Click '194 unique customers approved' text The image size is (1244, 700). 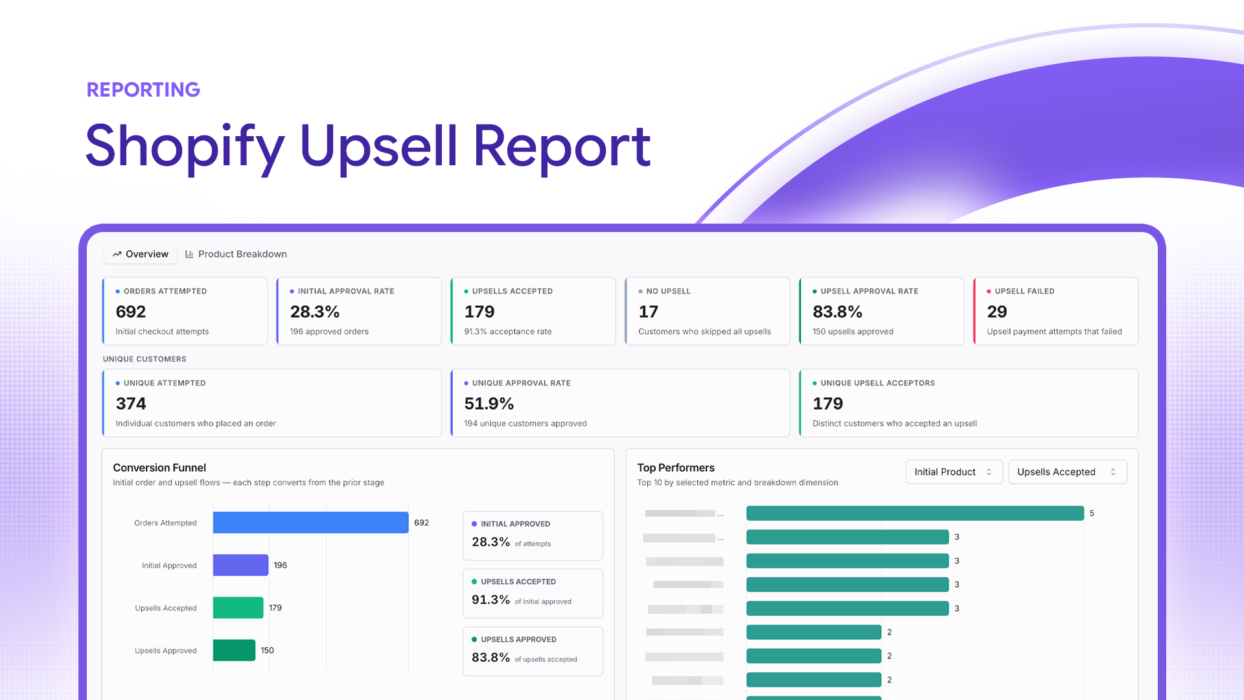pyautogui.click(x=525, y=423)
